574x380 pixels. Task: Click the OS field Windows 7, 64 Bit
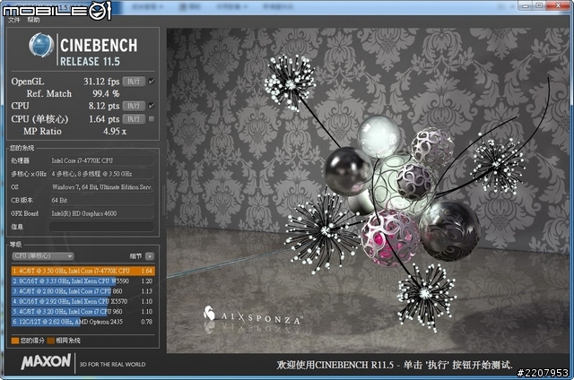tap(101, 187)
